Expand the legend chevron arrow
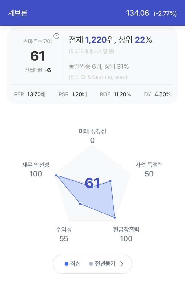This screenshot has width=185, height=281. coord(122,264)
